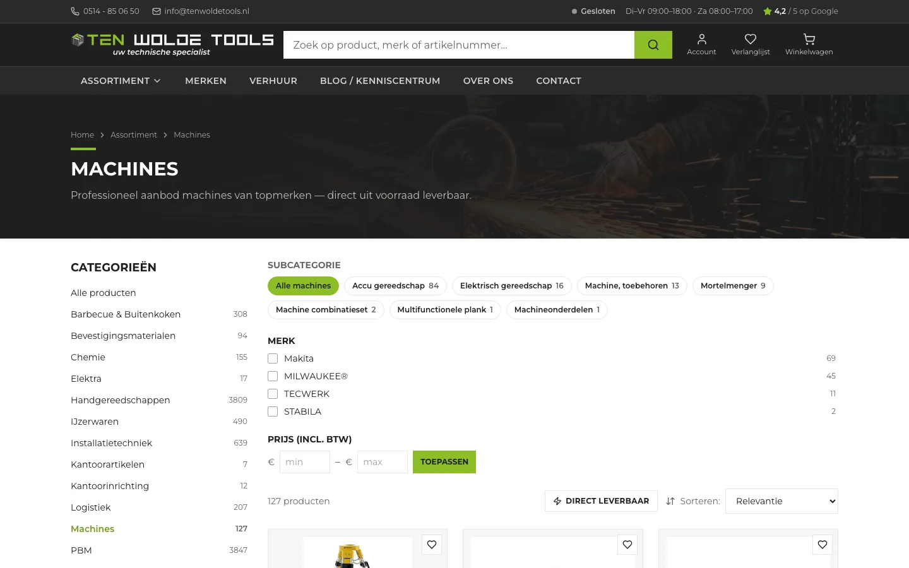Click the green search magnifier button
Screen dimensions: 909x568
click(653, 45)
